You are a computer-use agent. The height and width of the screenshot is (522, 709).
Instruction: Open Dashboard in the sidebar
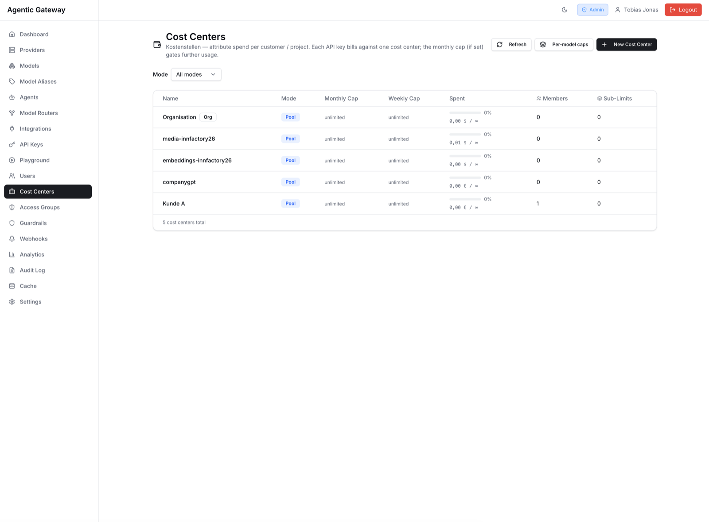coord(48,34)
